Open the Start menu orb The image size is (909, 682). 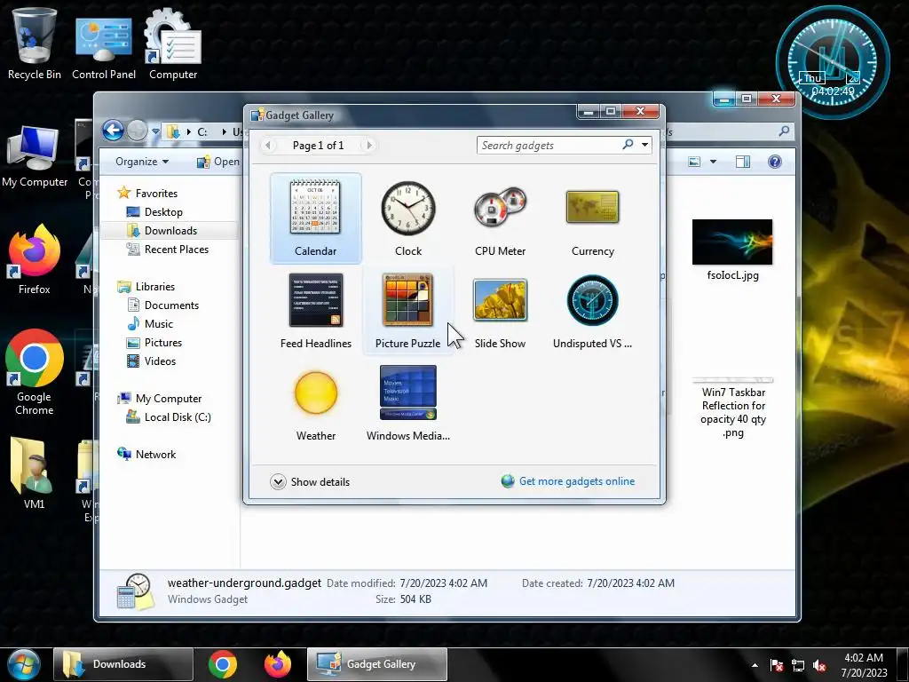pyautogui.click(x=24, y=664)
